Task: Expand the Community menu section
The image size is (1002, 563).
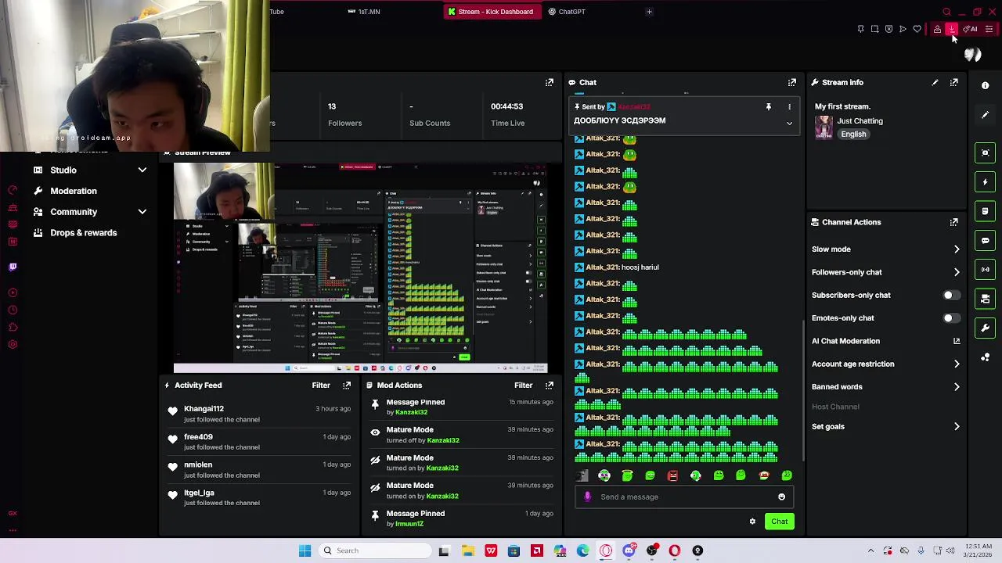Action: click(x=142, y=212)
